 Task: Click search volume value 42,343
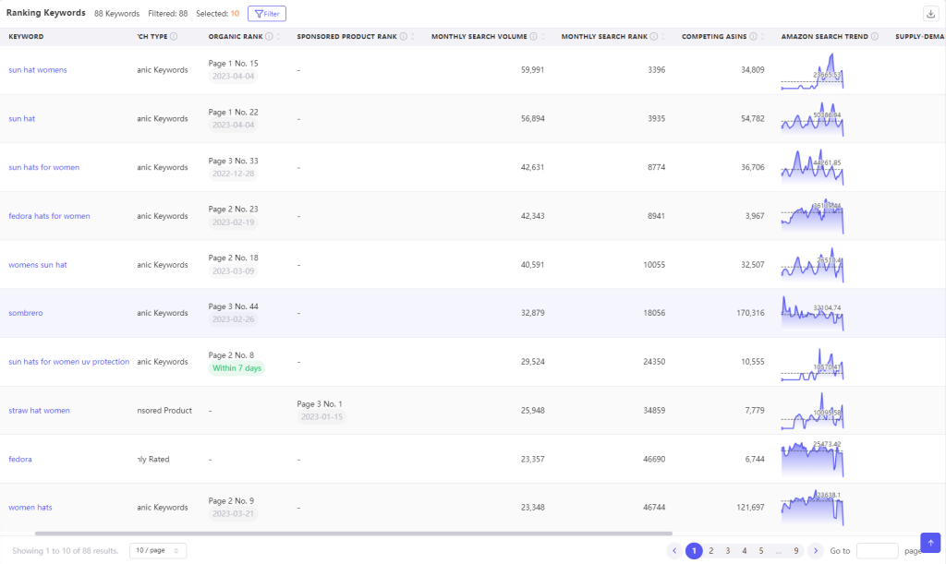coord(533,216)
